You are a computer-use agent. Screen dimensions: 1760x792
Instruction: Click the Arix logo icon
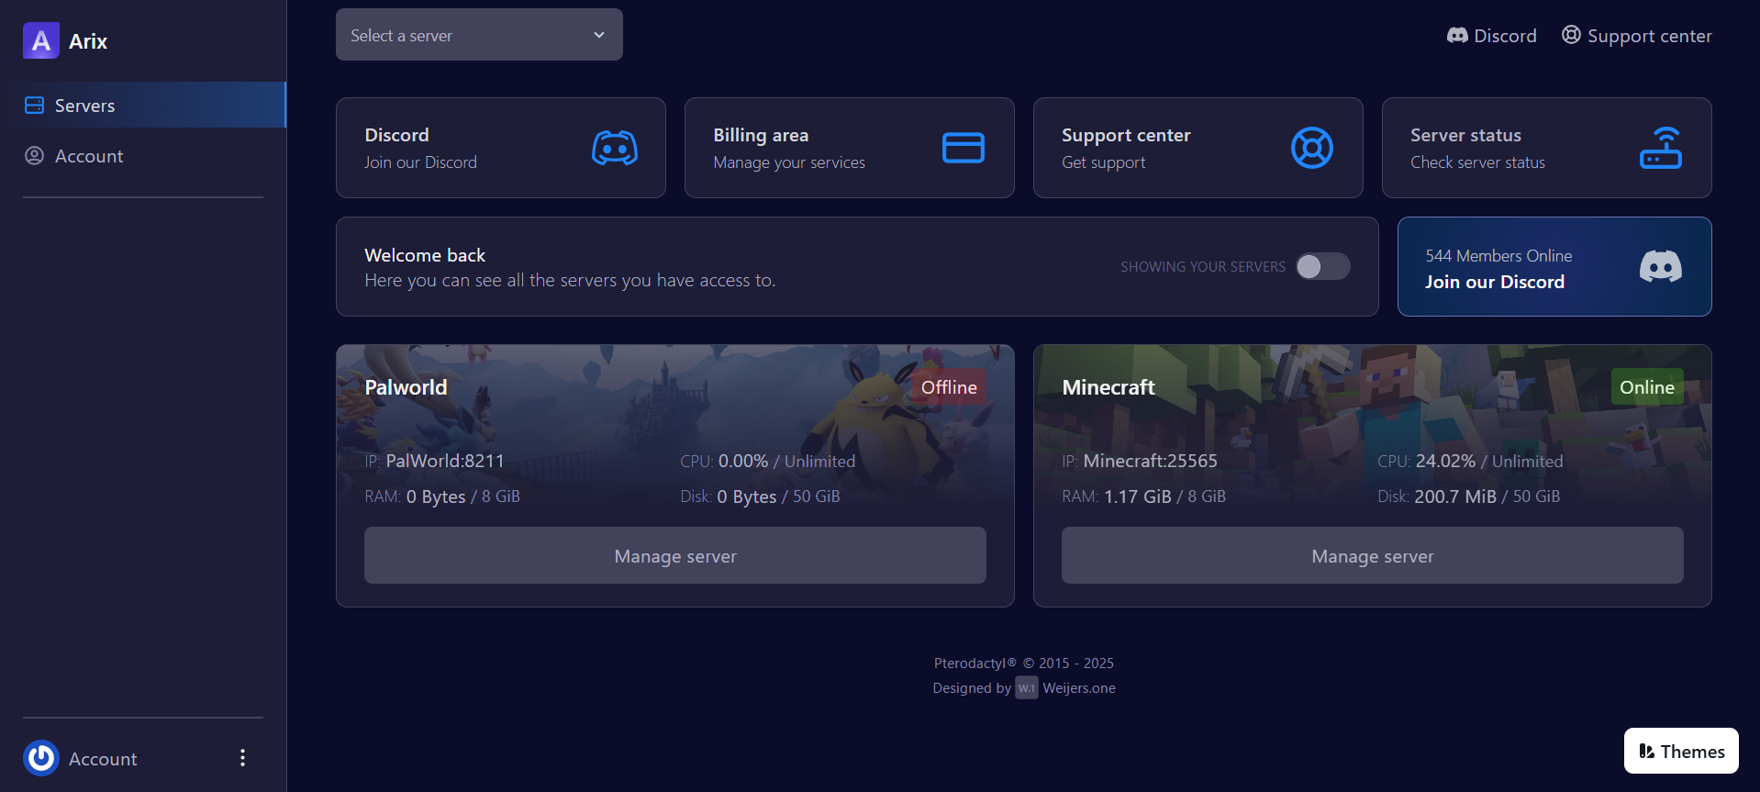41,41
